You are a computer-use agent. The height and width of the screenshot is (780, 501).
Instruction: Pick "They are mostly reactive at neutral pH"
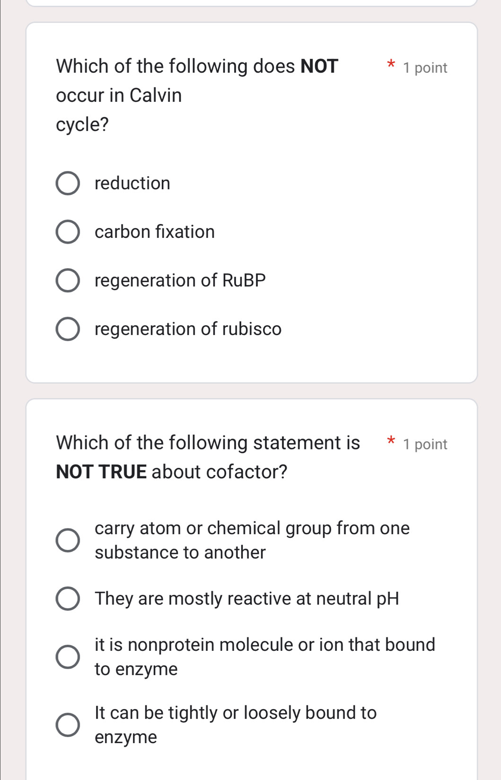pos(69,599)
